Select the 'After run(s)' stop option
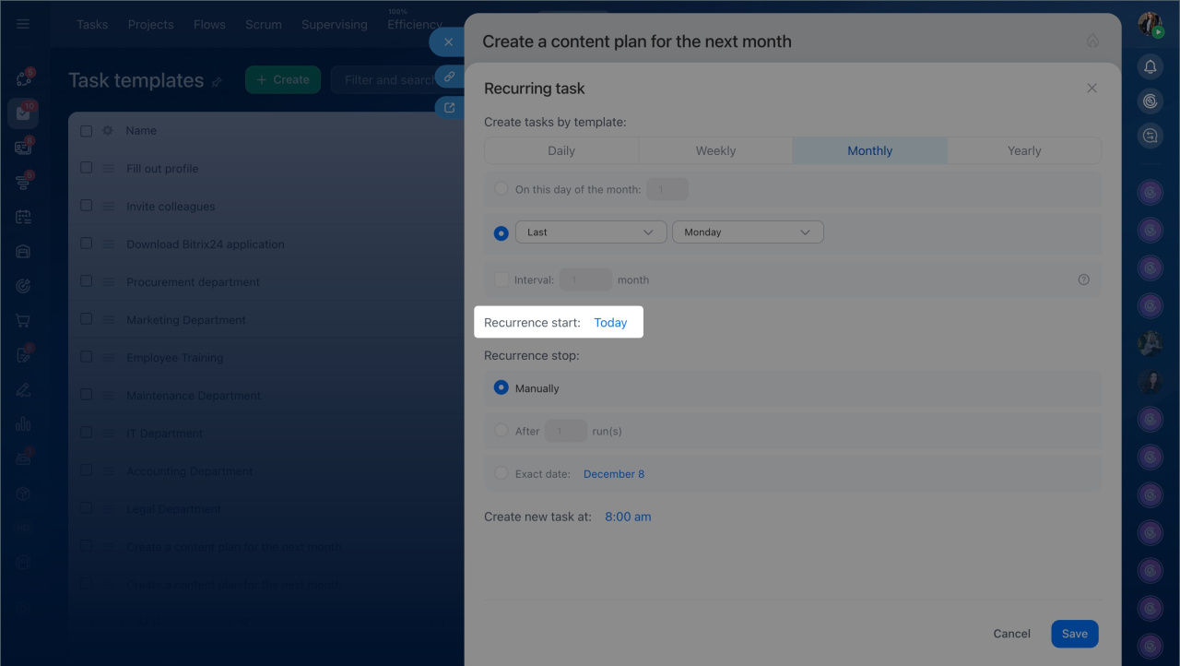Image resolution: width=1180 pixels, height=666 pixels. [x=501, y=431]
